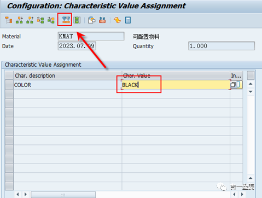262x198 pixels.
Task: Click the select-all corner cell of table
Action: tap(9, 75)
